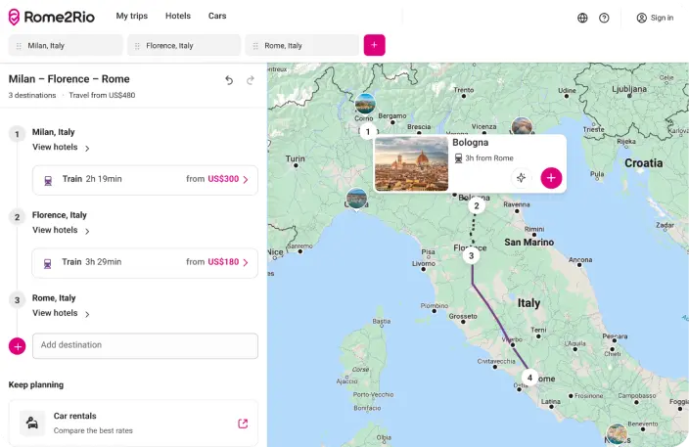Image resolution: width=689 pixels, height=447 pixels.
Task: Click sparkle icon on Bologna card
Action: pyautogui.click(x=521, y=178)
